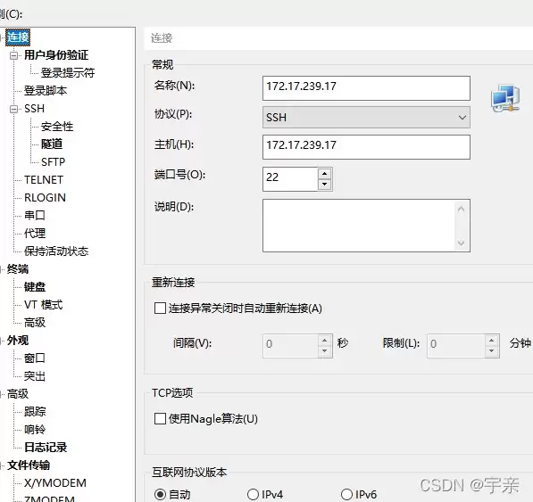Click the 间隔 interval seconds field
The image size is (533, 502).
click(290, 346)
